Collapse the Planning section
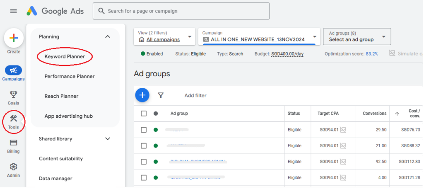 [x=108, y=36]
